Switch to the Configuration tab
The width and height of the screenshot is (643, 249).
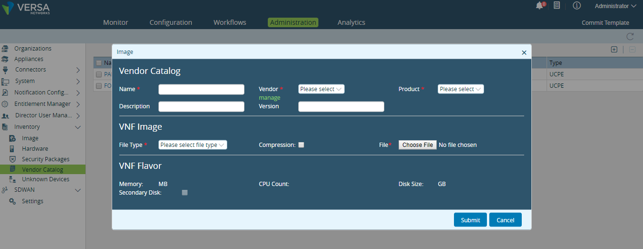(171, 22)
